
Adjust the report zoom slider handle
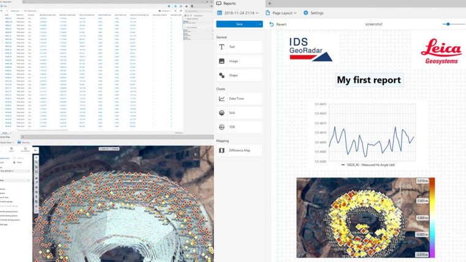coord(448,24)
